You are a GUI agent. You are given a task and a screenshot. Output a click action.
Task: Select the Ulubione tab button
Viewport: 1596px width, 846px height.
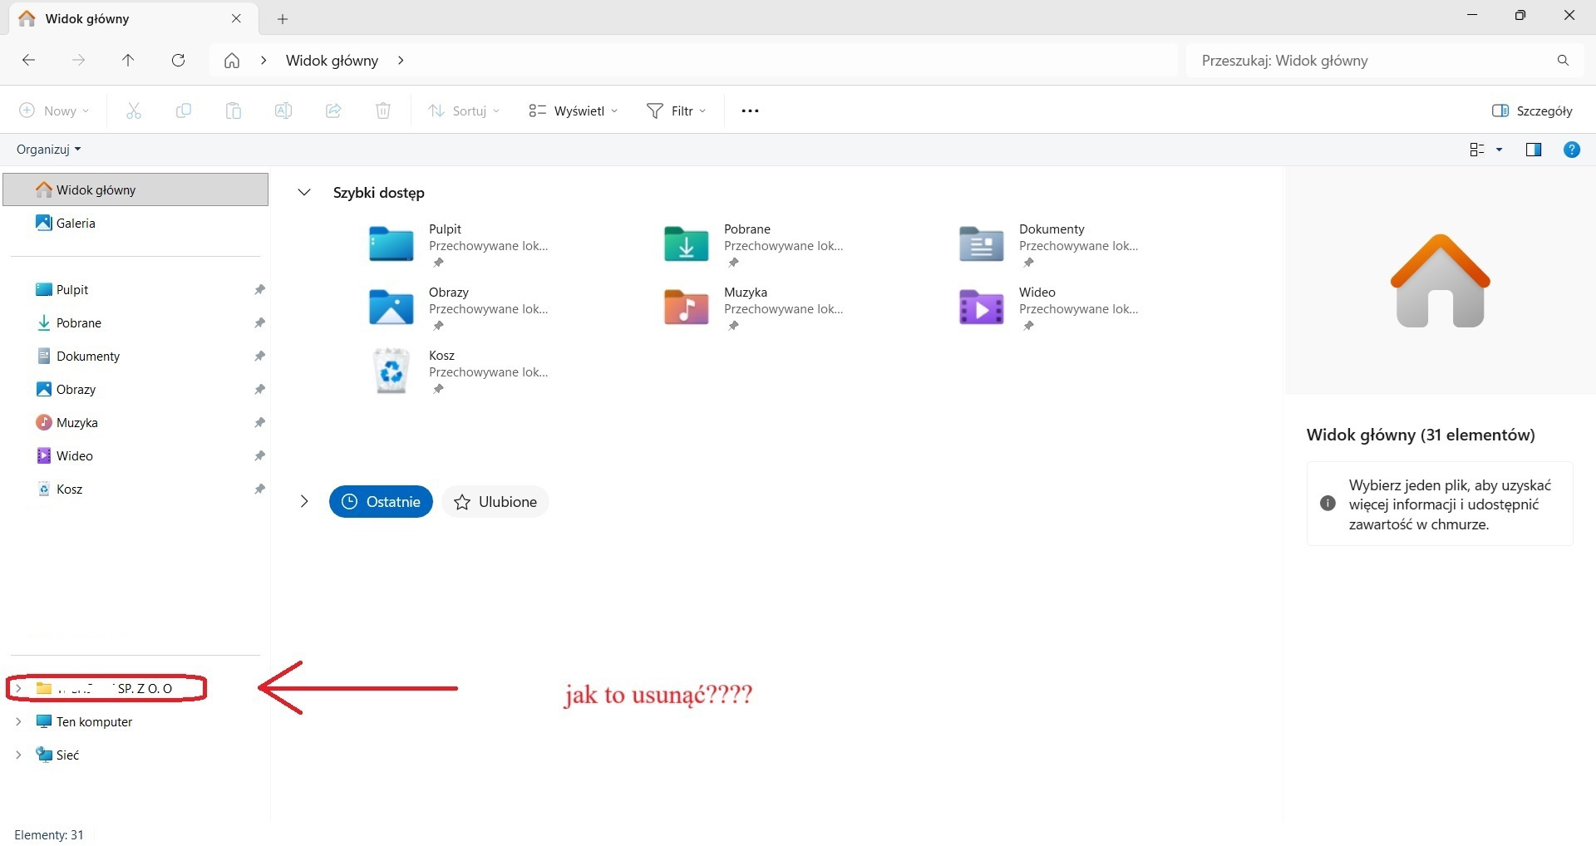pos(495,501)
